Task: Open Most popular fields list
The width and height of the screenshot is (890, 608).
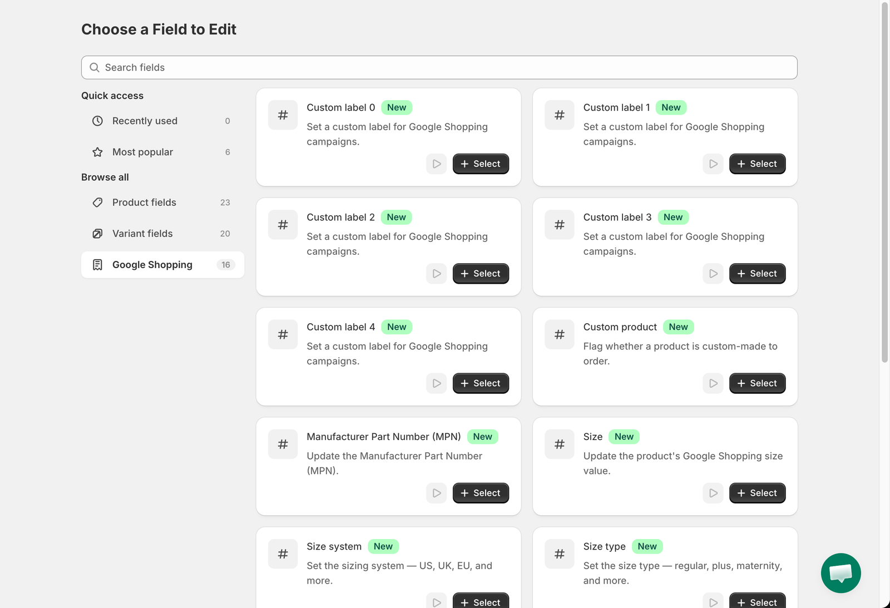Action: coord(162,152)
